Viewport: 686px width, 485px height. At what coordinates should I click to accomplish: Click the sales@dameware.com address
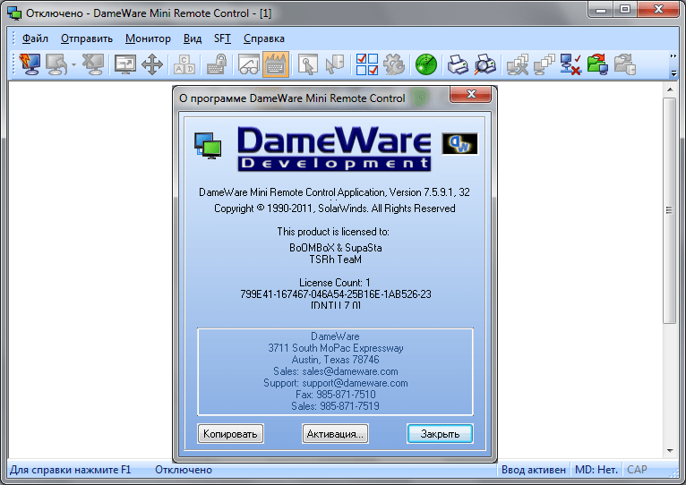[x=350, y=371]
